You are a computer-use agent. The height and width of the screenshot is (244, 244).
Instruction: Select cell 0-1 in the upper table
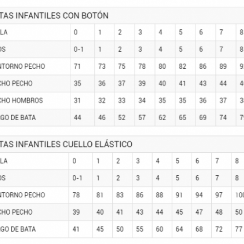coord(79,49)
